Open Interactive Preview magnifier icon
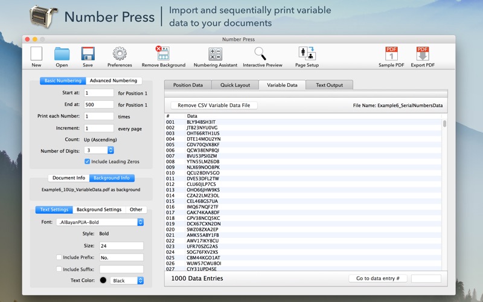The width and height of the screenshot is (483, 302). (x=263, y=57)
